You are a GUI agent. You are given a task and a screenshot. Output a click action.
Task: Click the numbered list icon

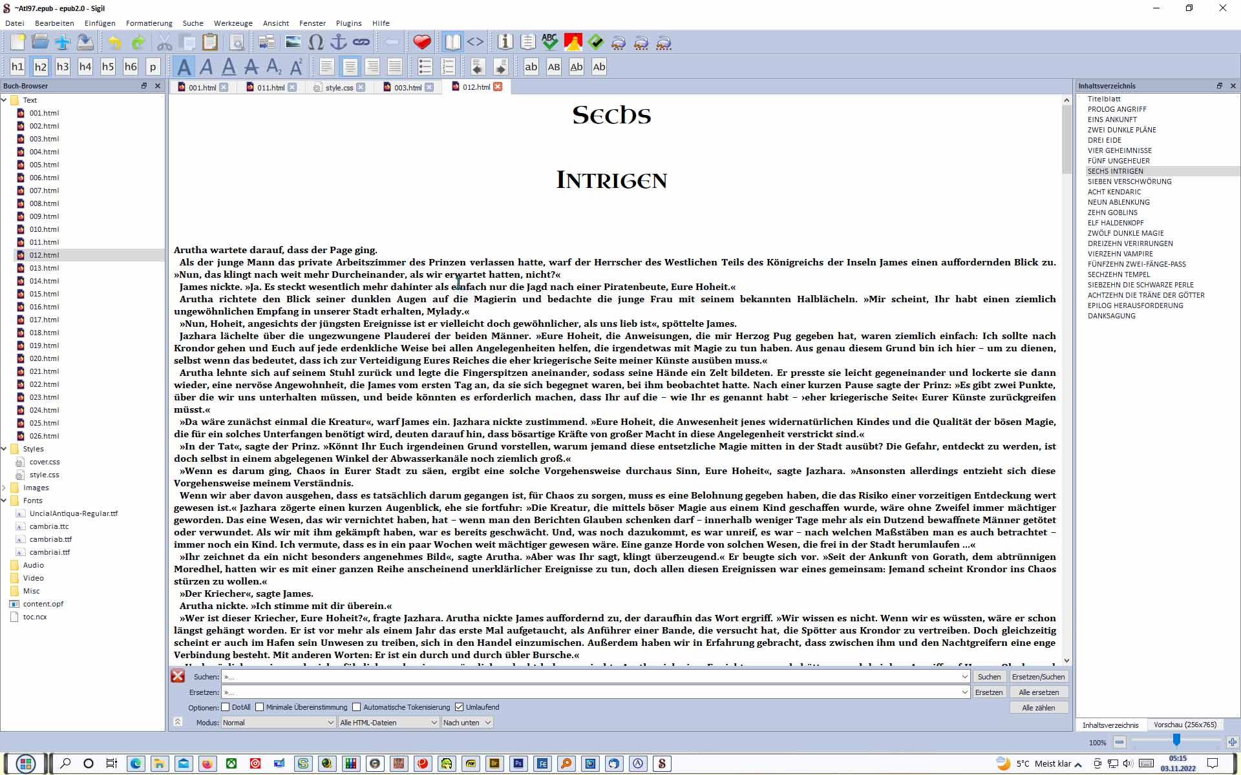coord(447,67)
